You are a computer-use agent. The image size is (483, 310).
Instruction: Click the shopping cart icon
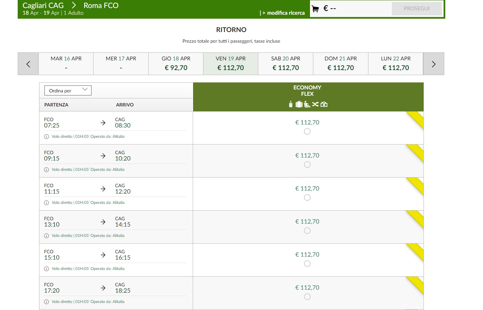315,9
